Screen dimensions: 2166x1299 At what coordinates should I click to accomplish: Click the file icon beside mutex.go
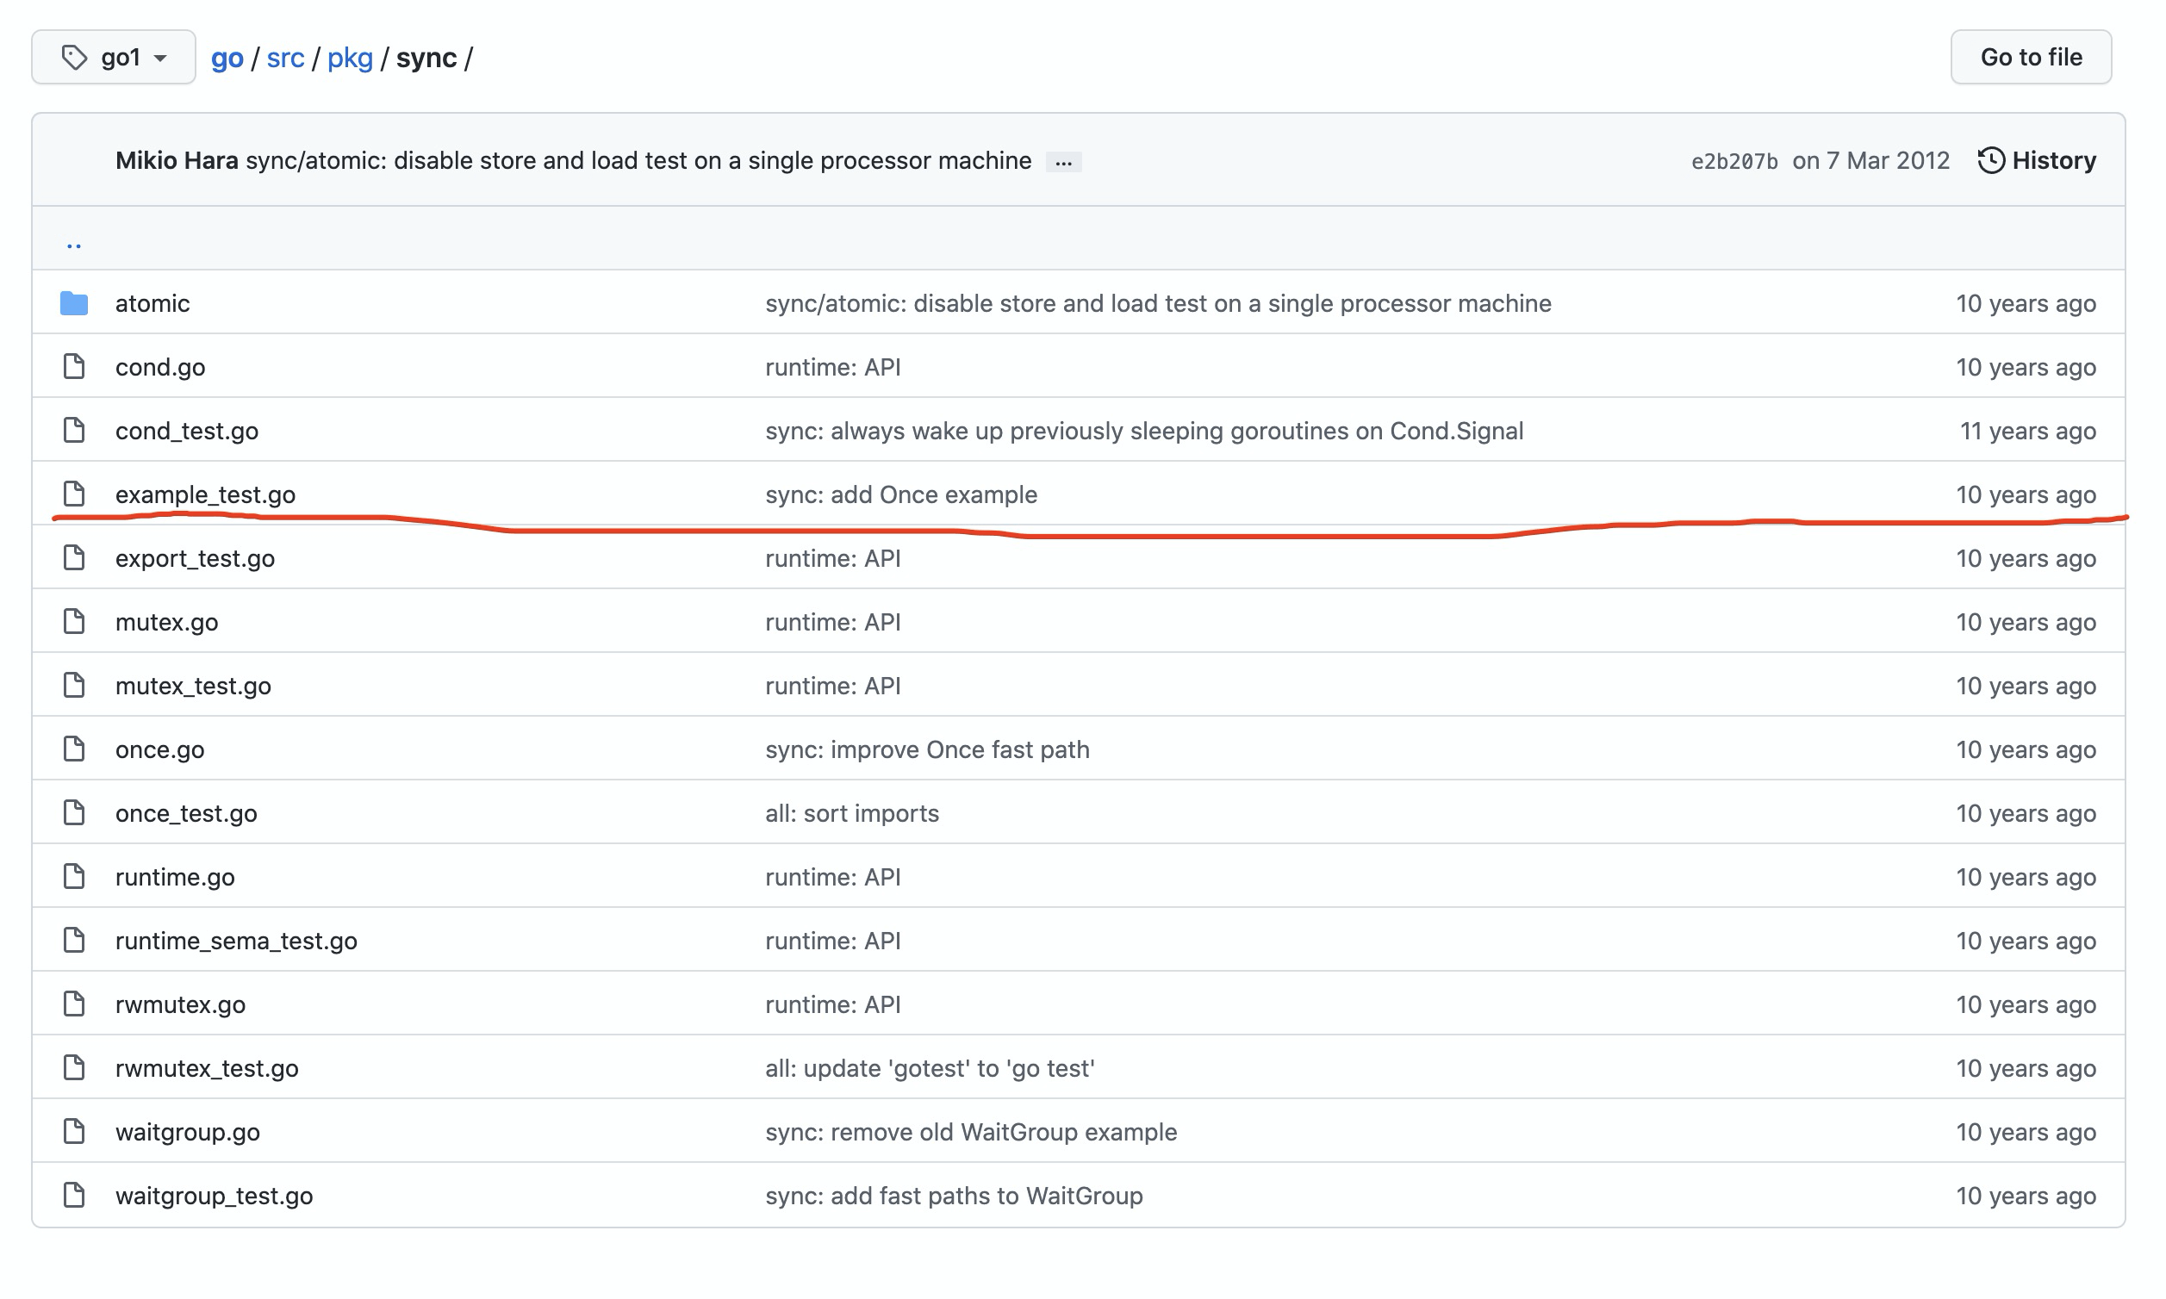coord(74,621)
